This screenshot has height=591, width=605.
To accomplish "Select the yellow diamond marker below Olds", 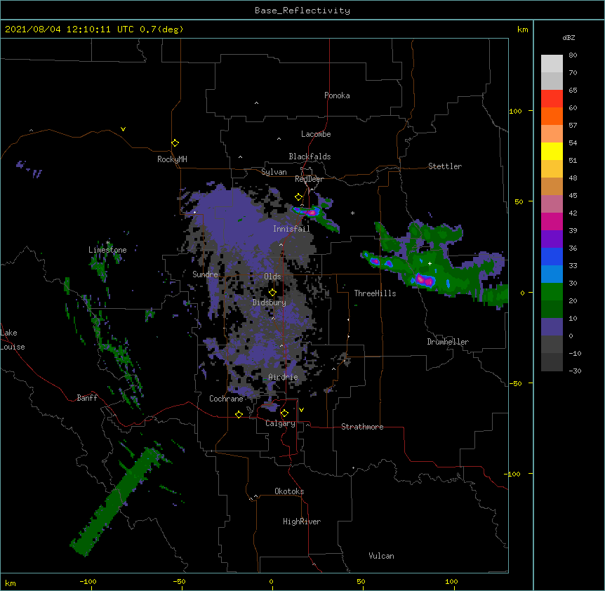I will [x=272, y=293].
